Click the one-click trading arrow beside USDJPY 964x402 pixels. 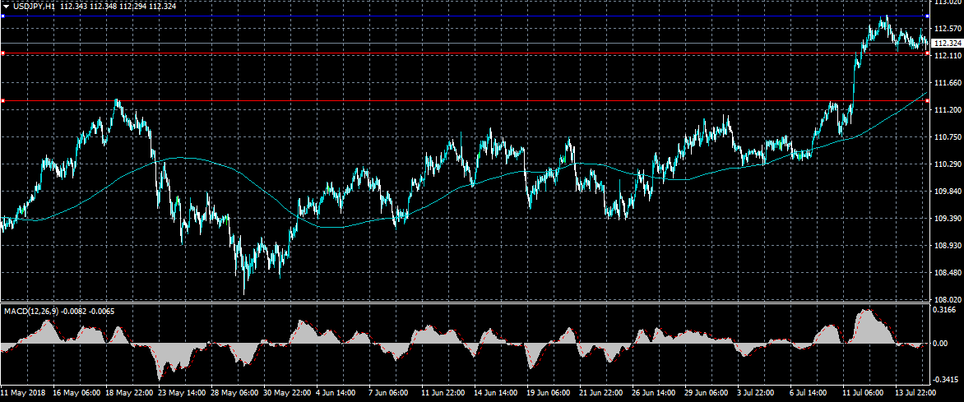click(4, 6)
